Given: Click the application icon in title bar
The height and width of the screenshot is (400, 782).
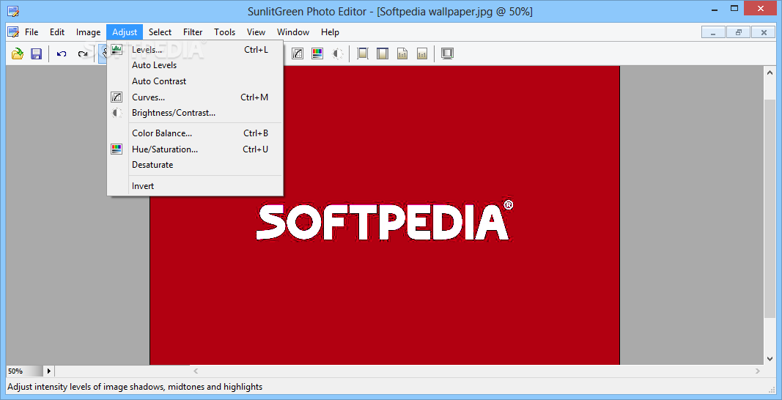Looking at the screenshot, I should point(13,11).
